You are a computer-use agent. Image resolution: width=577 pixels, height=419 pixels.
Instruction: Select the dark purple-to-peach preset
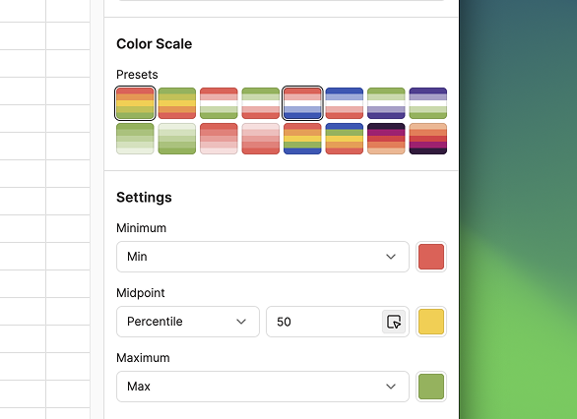[x=386, y=139]
